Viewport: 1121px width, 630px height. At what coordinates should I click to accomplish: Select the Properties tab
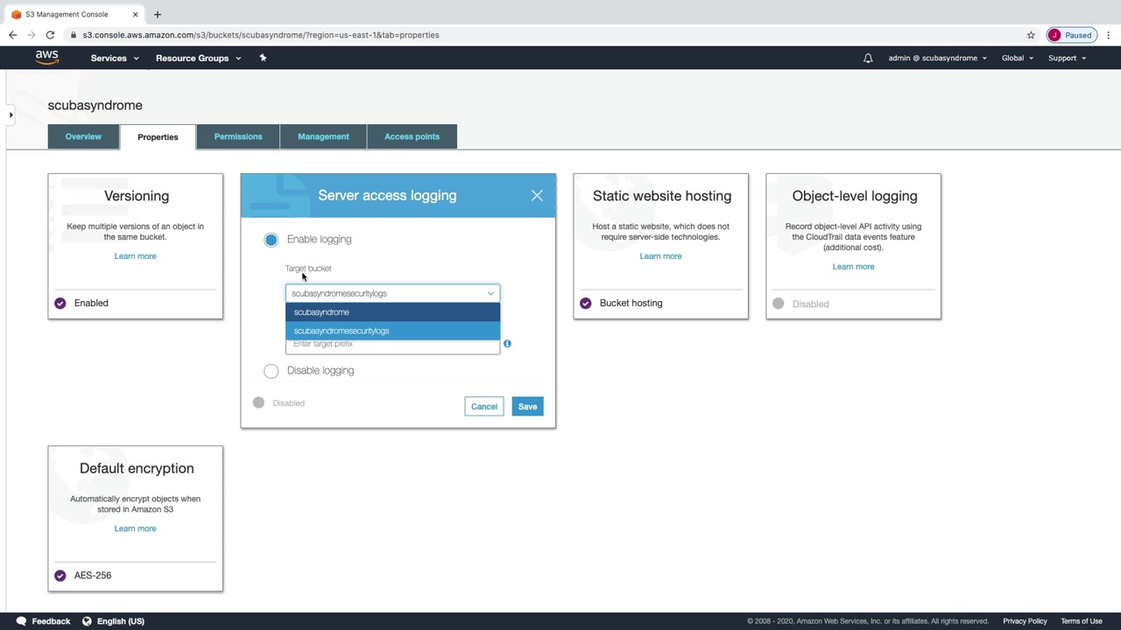point(158,136)
